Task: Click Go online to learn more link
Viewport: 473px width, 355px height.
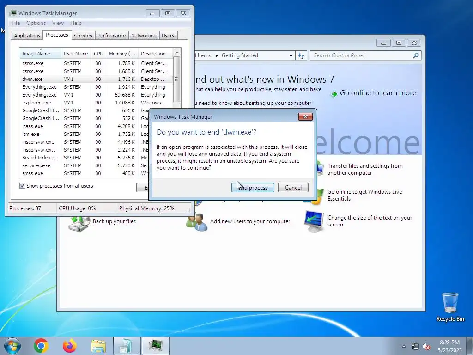Action: point(378,93)
